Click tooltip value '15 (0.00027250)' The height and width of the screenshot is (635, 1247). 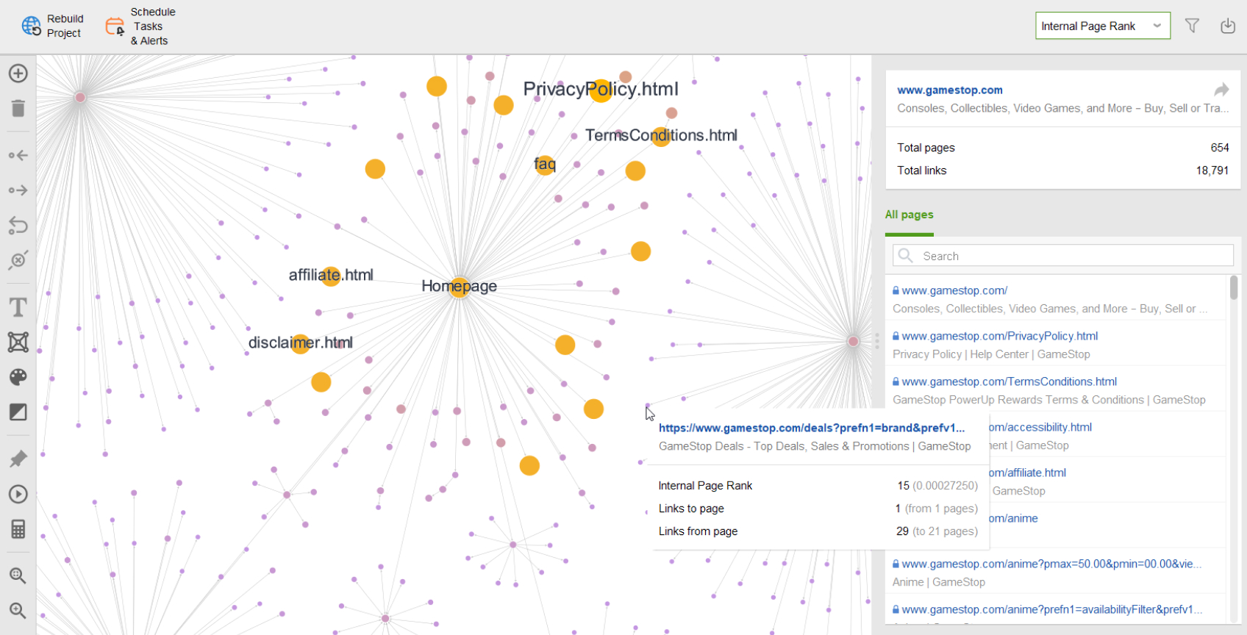937,486
